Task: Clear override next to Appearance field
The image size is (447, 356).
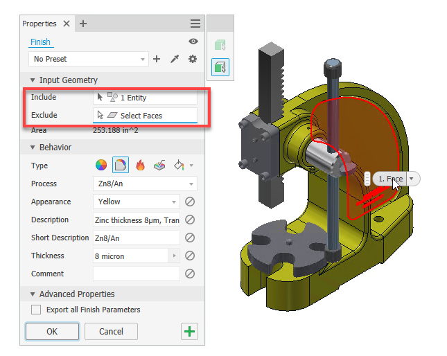Action: 189,202
